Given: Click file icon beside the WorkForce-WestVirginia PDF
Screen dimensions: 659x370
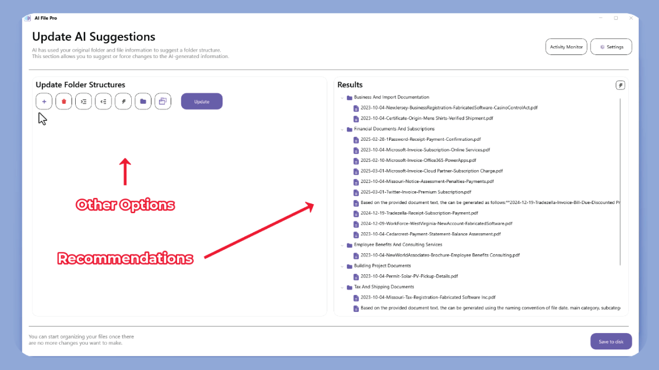Looking at the screenshot, I should (356, 224).
